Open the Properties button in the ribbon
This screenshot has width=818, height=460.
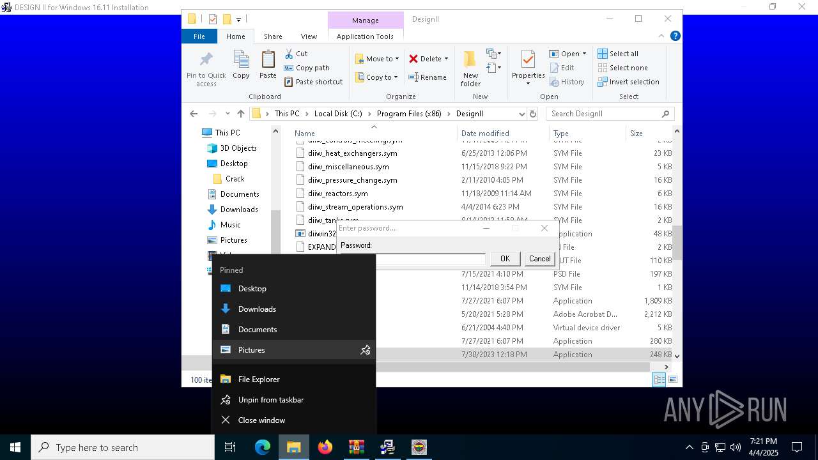[x=528, y=68]
